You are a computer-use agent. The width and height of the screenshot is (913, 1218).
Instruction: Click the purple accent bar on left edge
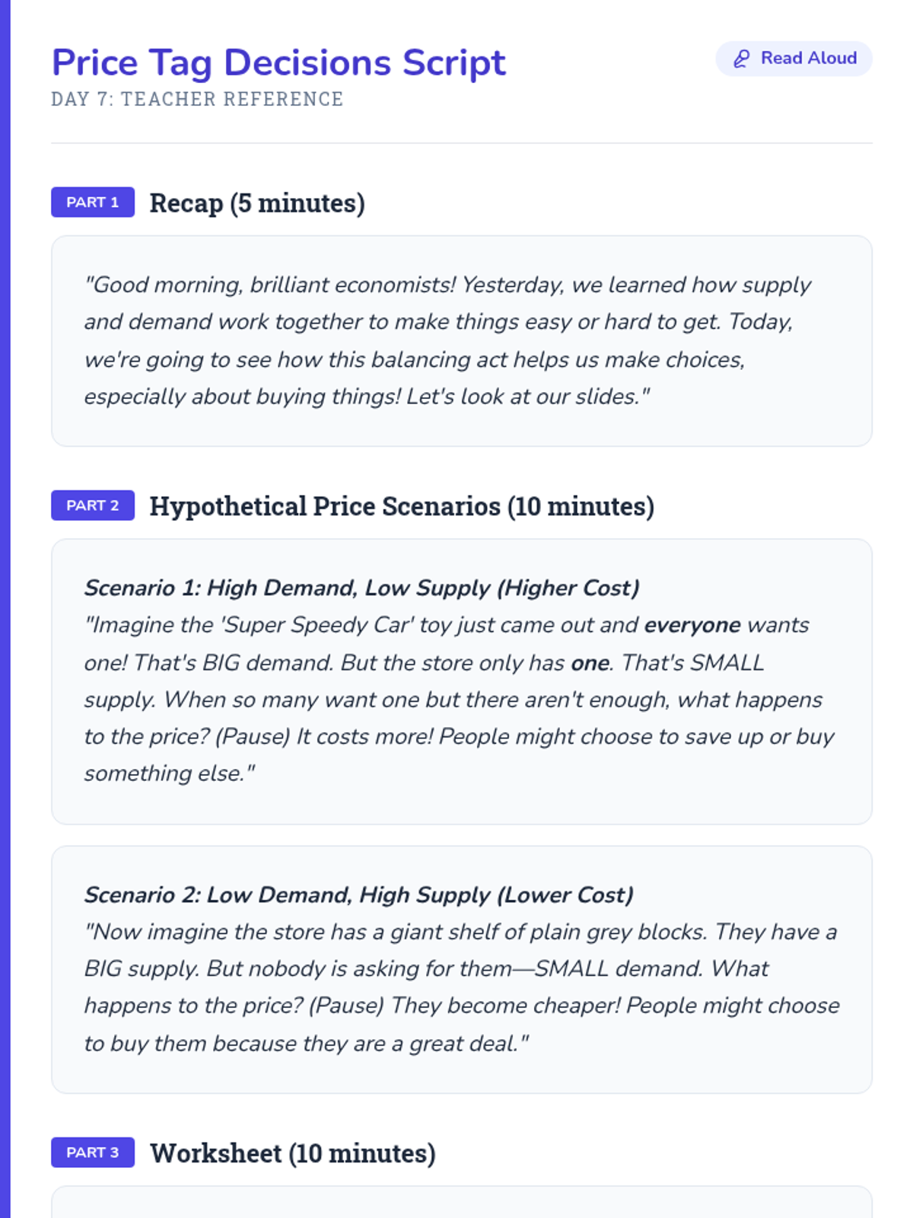tap(5, 609)
